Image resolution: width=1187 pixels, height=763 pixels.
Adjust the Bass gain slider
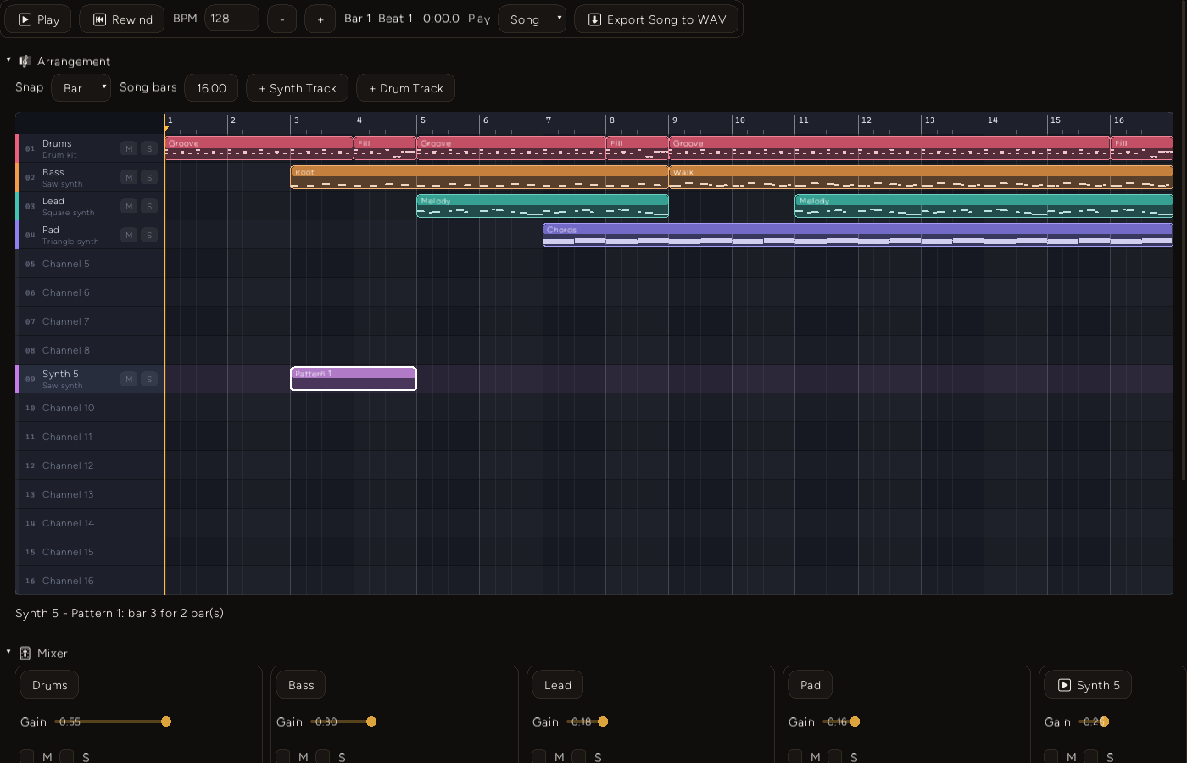tap(343, 721)
